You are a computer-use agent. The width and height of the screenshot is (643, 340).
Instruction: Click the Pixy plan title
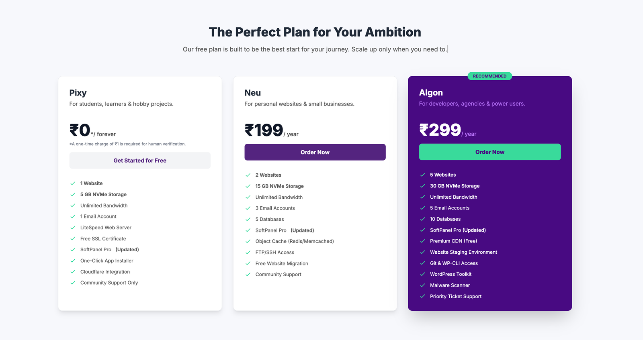tap(78, 93)
